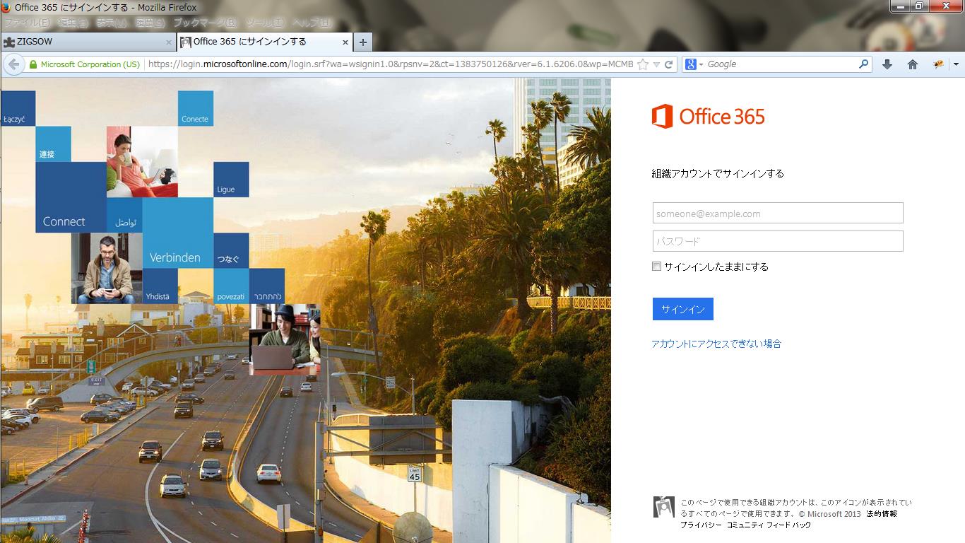Click the 組織アカウントでサインインする heading text
965x543 pixels.
(x=718, y=173)
